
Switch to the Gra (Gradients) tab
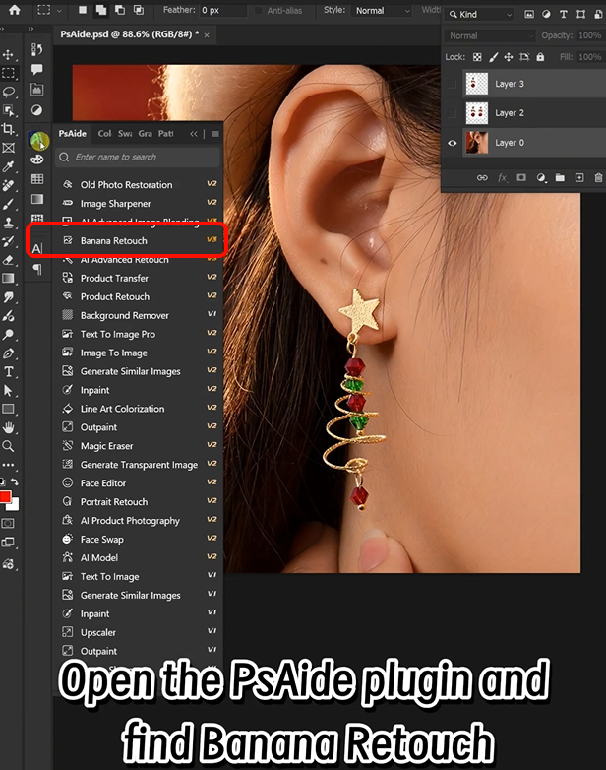point(145,134)
